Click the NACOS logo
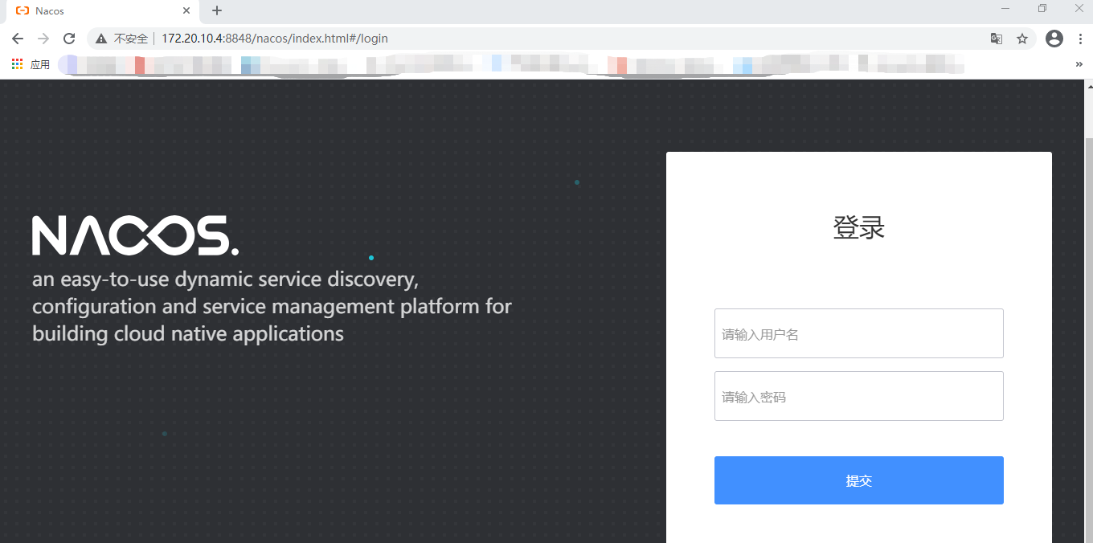This screenshot has height=543, width=1093. pos(135,235)
